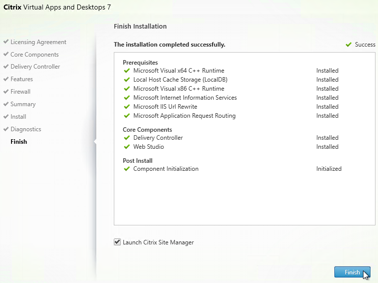Click the Install step in sidebar

(x=18, y=117)
